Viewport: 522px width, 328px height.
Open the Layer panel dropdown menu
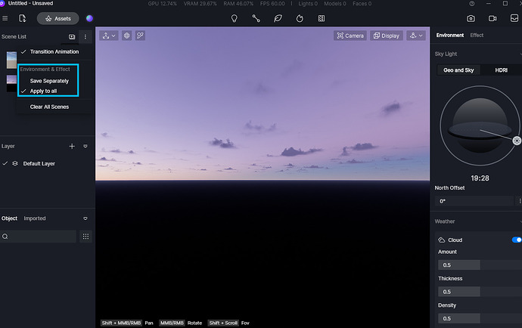coord(85,146)
